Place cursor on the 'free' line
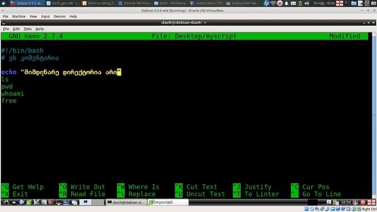 [9, 101]
